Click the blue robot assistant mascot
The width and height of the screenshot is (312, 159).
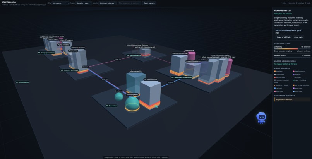point(261,118)
